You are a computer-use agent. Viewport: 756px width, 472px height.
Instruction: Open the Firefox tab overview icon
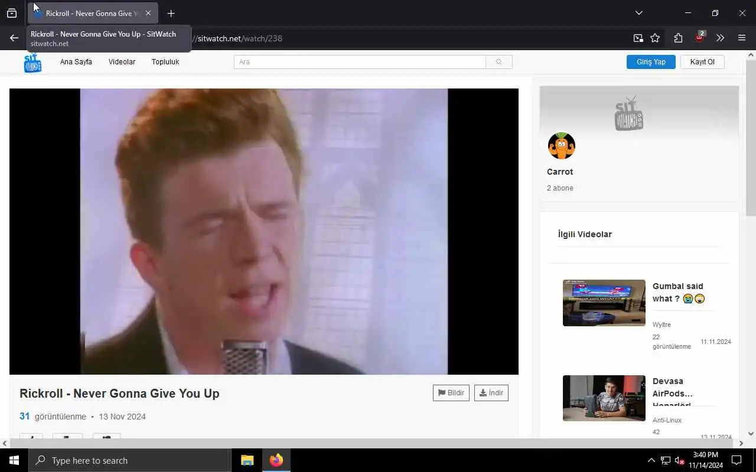(x=12, y=13)
